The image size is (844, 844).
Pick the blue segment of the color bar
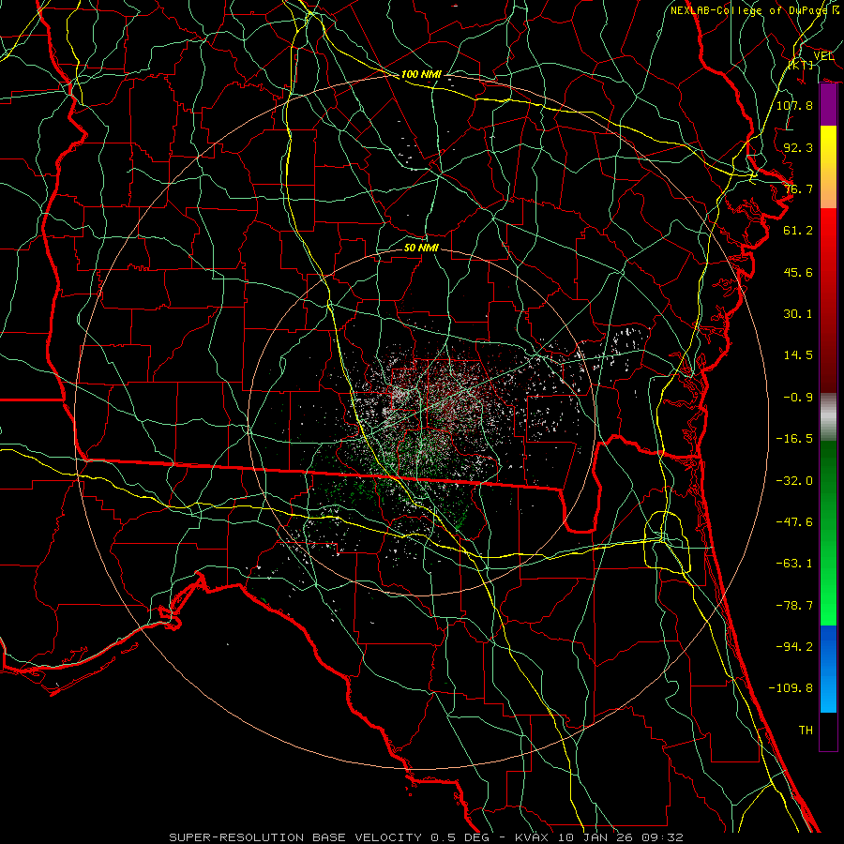(828, 669)
